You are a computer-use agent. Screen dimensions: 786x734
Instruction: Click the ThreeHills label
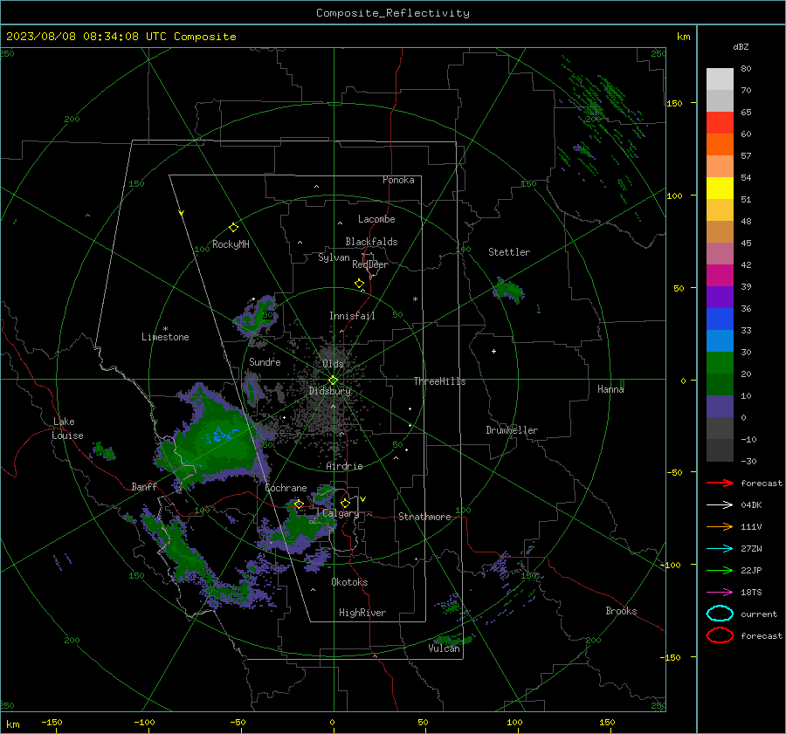point(439,381)
